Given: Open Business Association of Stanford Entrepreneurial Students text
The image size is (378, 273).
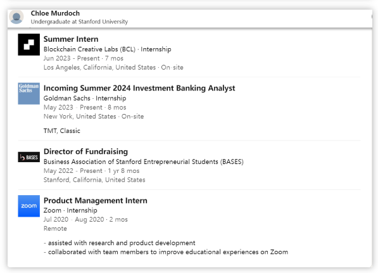Looking at the screenshot, I should click(144, 162).
